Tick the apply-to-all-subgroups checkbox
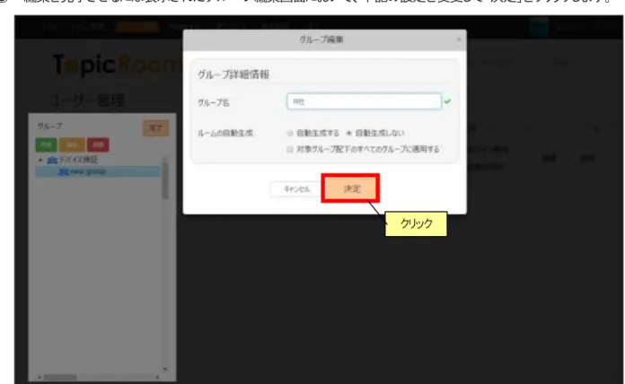The image size is (625, 384). [290, 149]
